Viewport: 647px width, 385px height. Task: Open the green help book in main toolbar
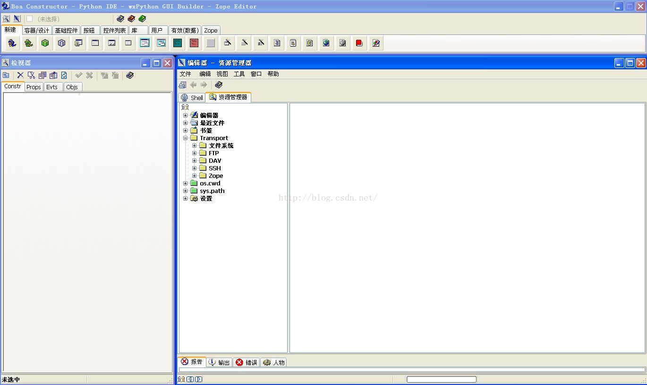pyautogui.click(x=142, y=19)
